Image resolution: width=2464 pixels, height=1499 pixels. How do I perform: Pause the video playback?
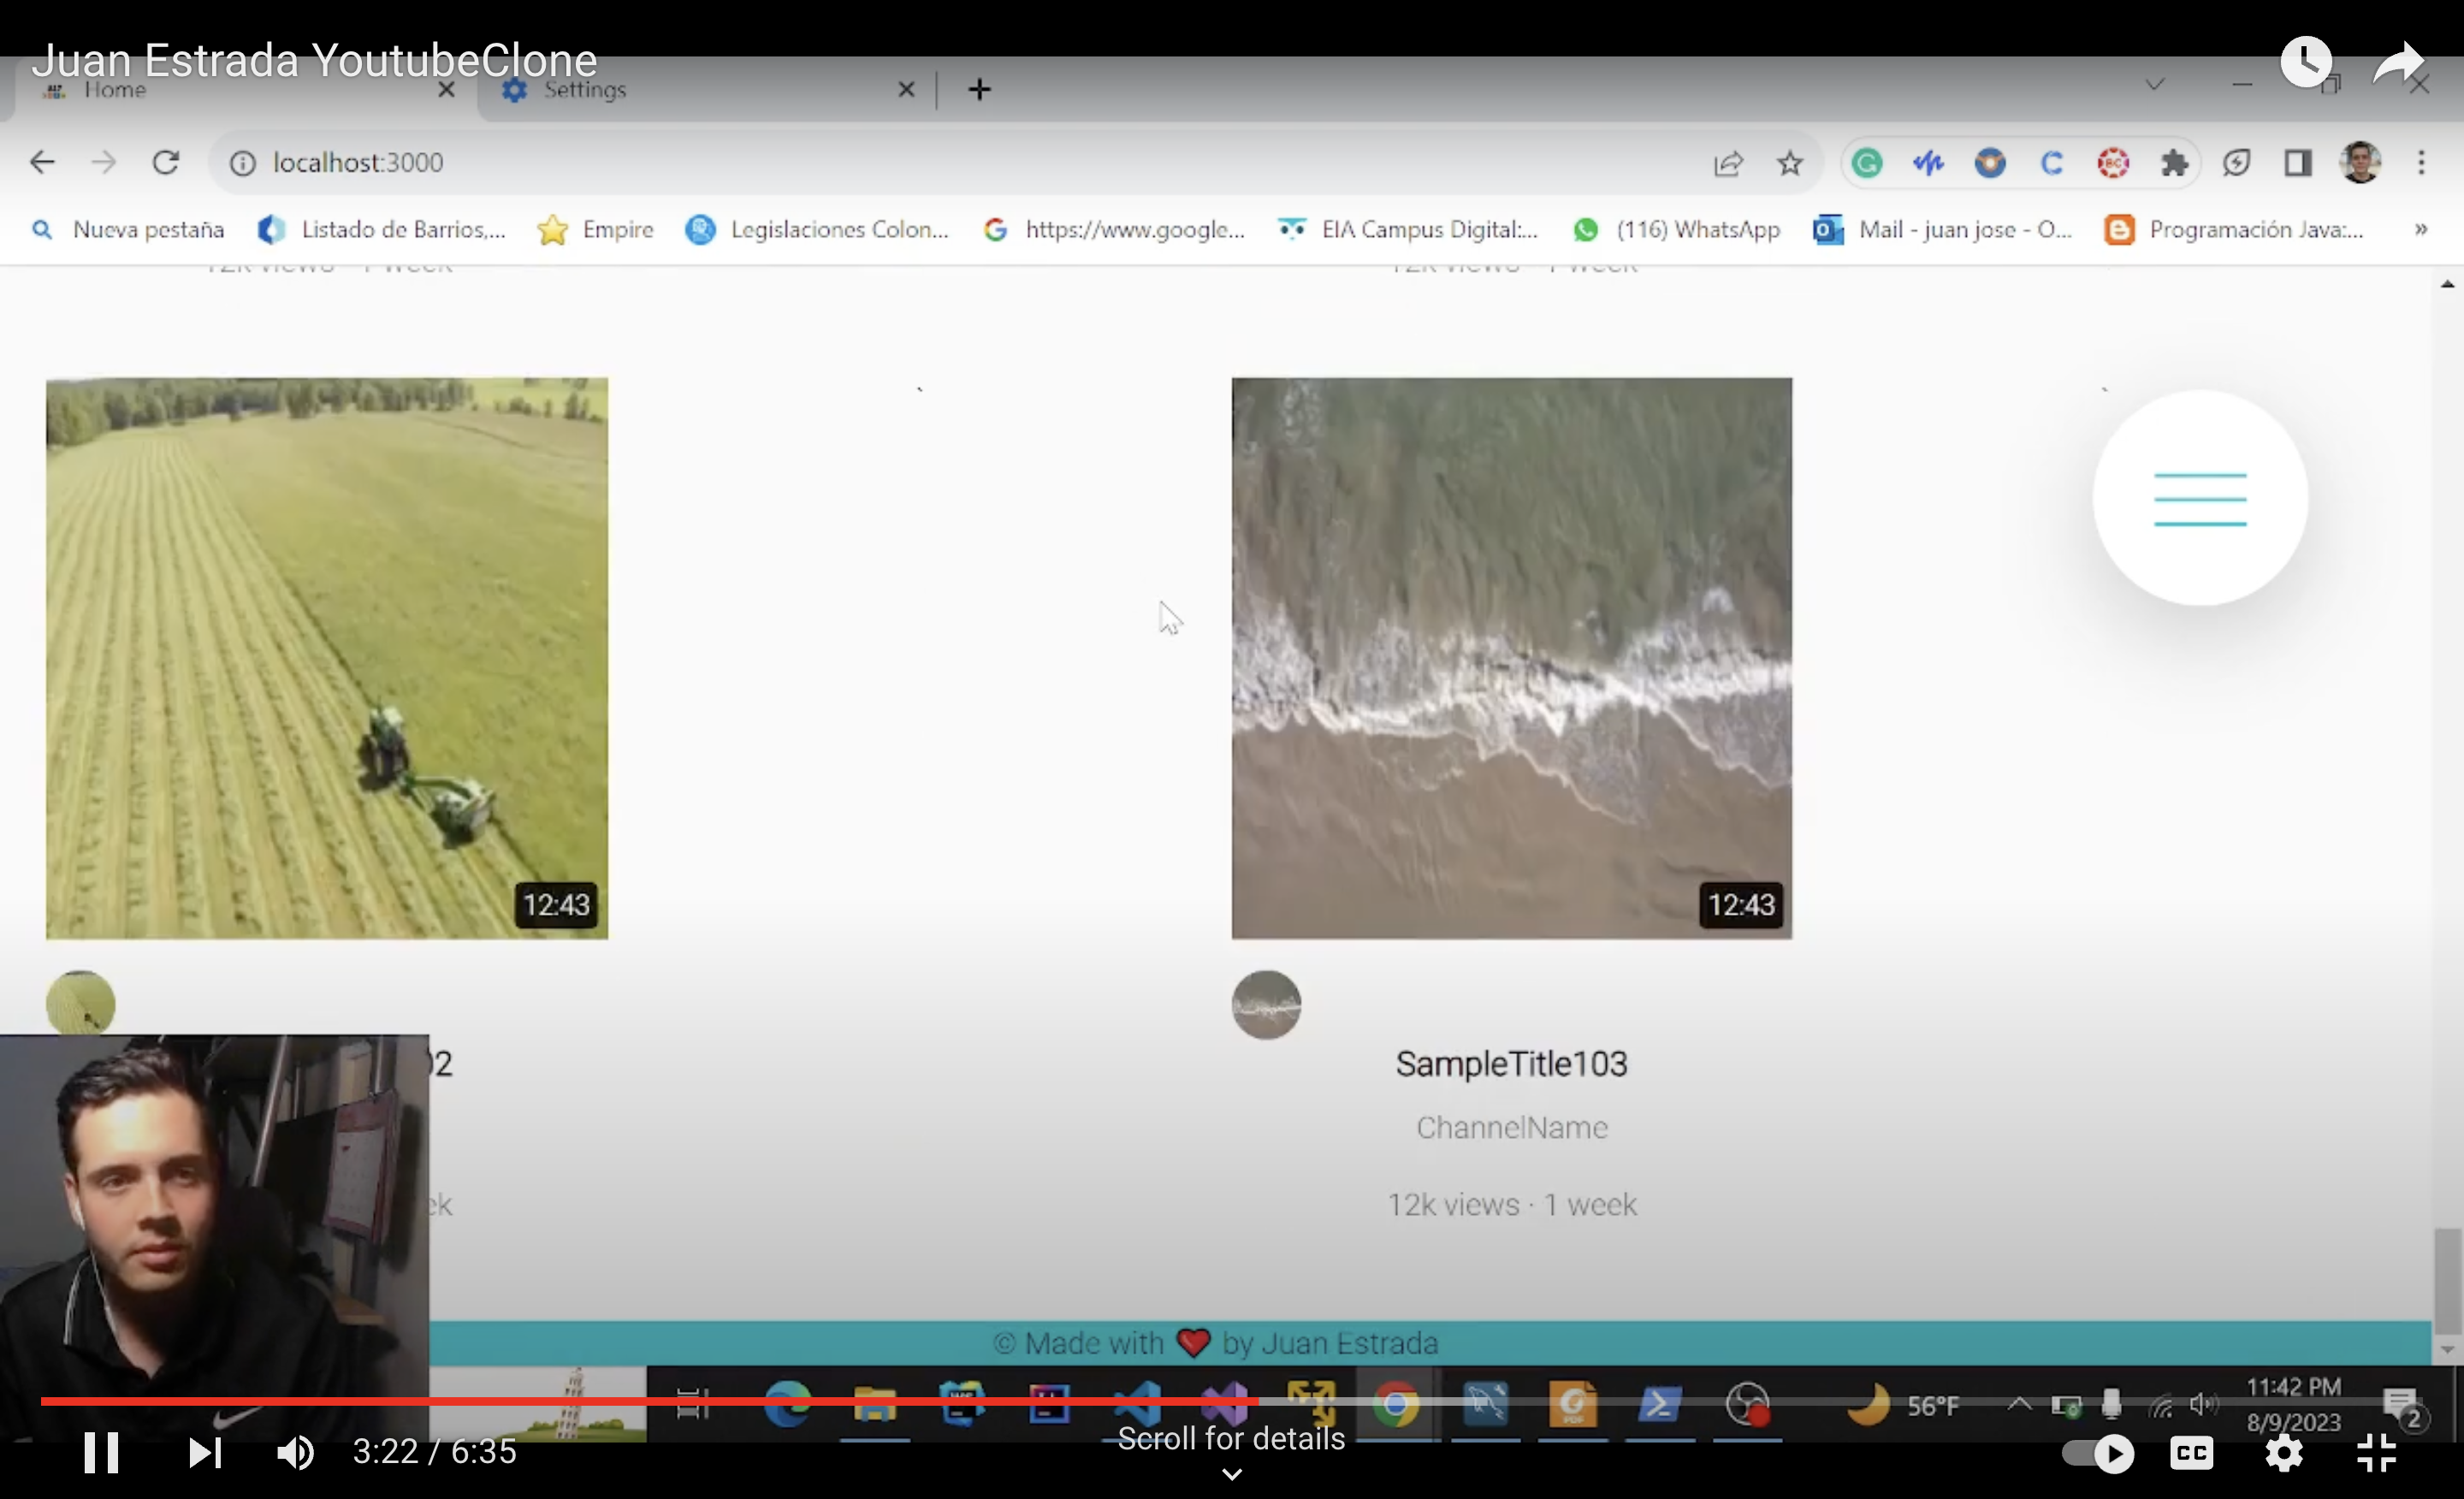tap(100, 1452)
